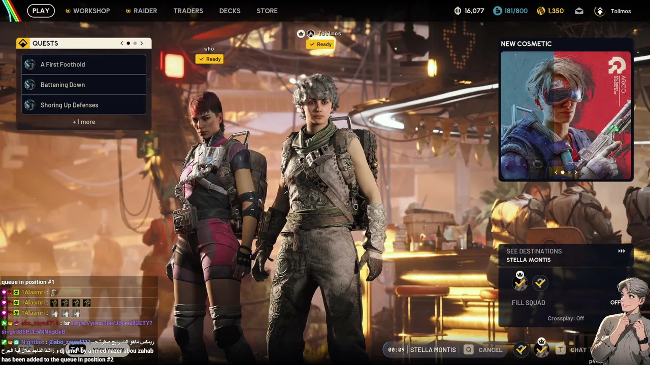The width and height of the screenshot is (650, 365).
Task: Open the A First Foothold quest
Action: pos(84,64)
